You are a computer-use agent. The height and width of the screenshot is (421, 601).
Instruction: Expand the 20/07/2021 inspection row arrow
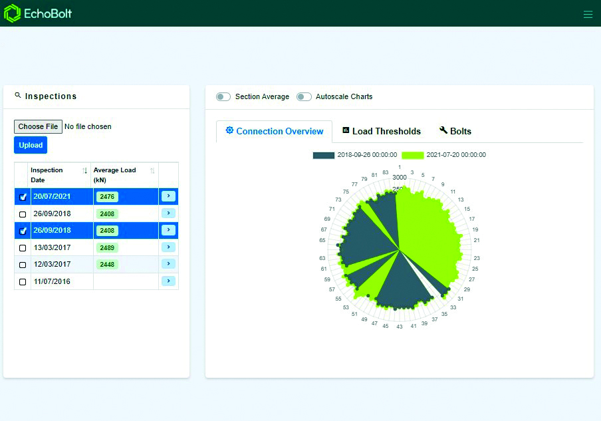click(168, 196)
